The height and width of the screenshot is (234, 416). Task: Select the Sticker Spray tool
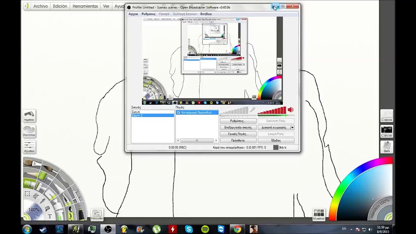click(70, 214)
